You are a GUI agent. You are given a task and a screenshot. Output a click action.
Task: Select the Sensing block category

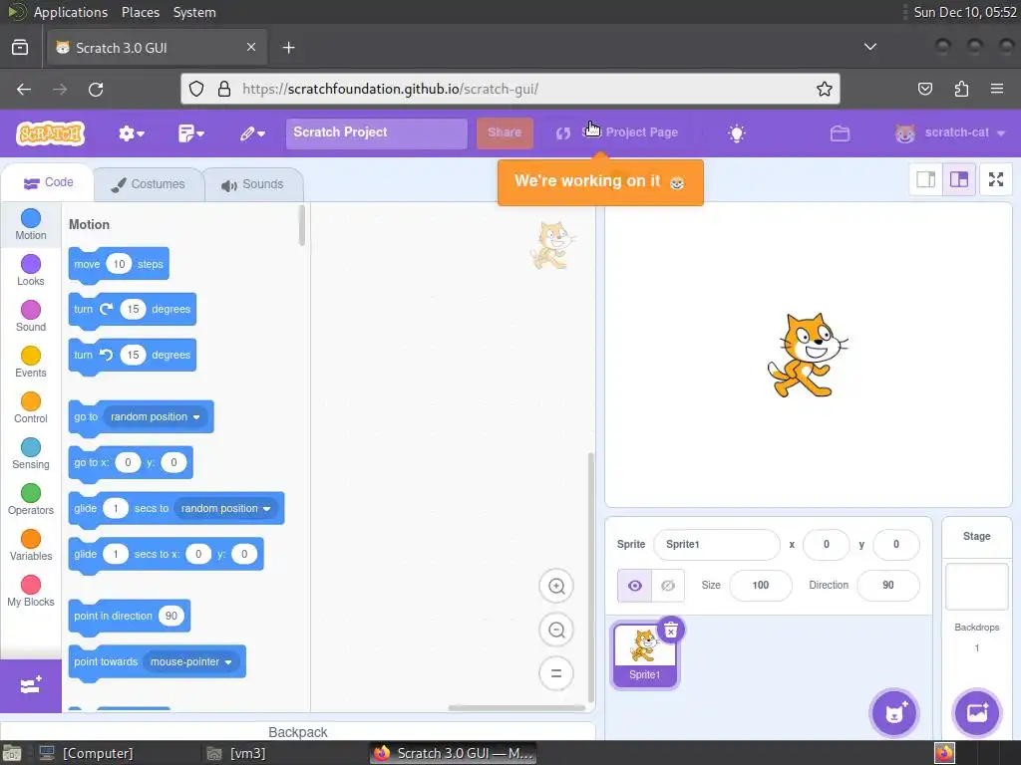(31, 454)
